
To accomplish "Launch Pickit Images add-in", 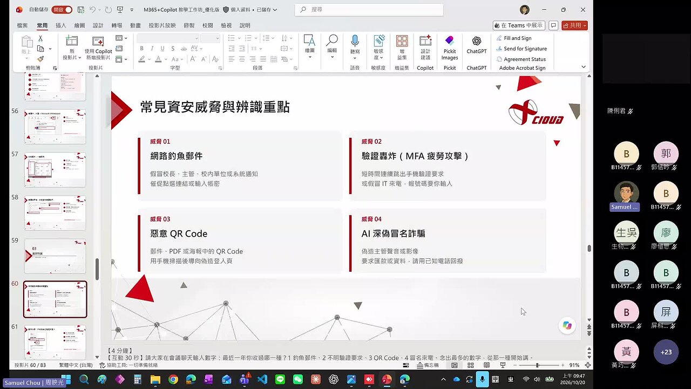I will coord(450,48).
